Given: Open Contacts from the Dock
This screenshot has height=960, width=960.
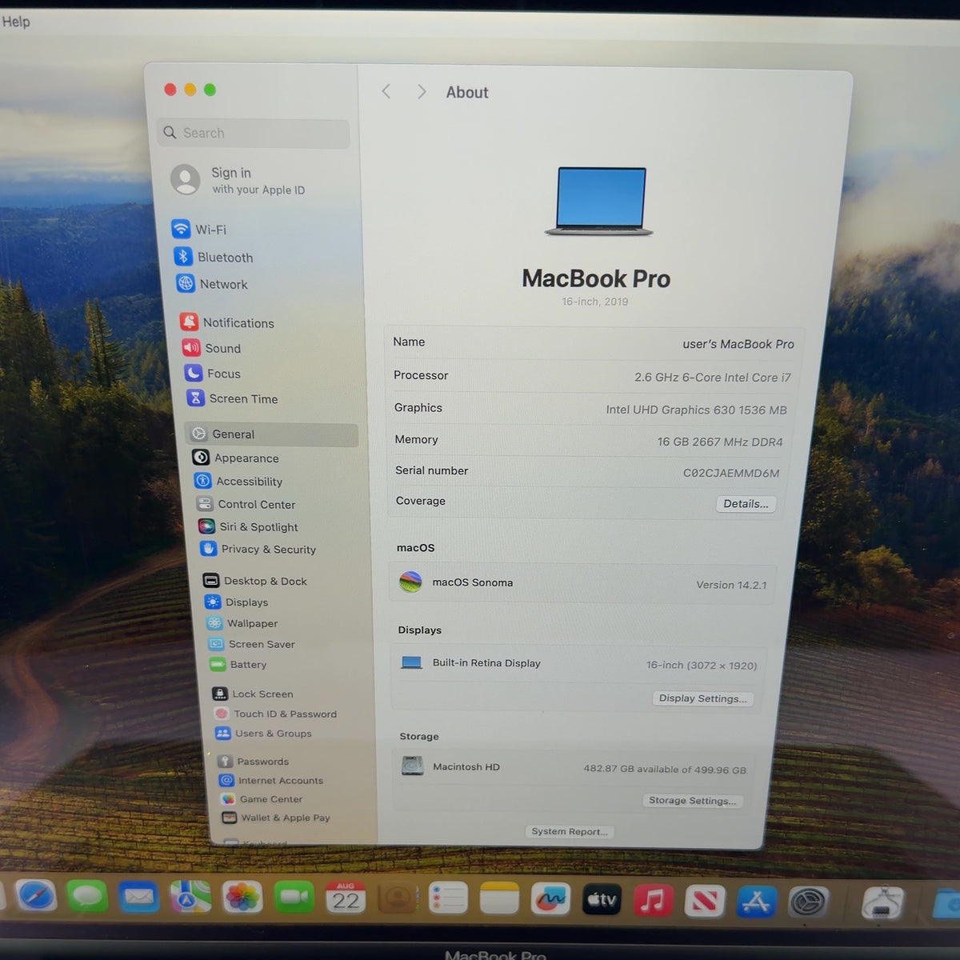Looking at the screenshot, I should 398,899.
